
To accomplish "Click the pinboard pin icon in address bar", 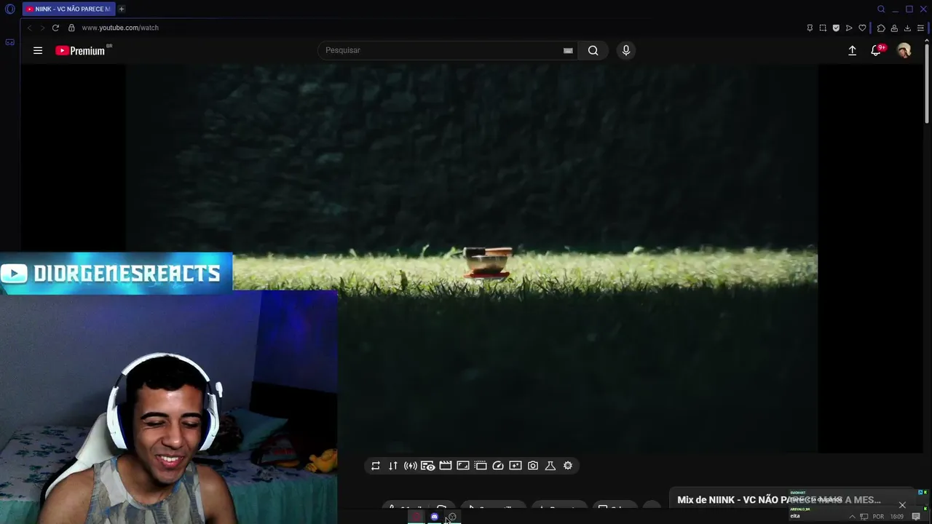I will pos(810,28).
